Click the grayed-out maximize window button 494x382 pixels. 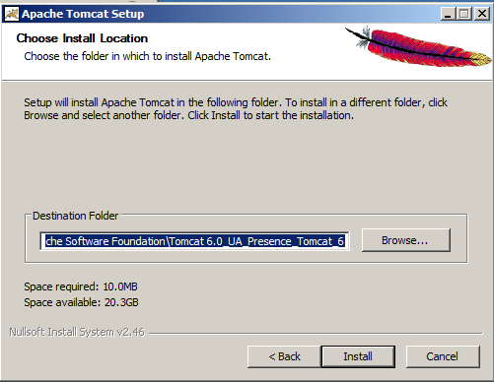(464, 14)
